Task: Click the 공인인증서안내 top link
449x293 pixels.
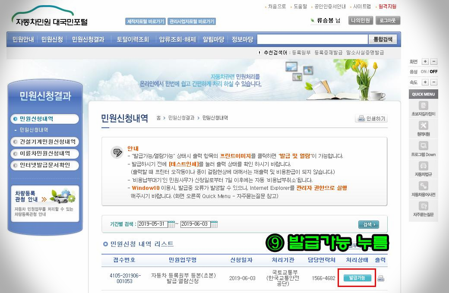Action: 330,6
